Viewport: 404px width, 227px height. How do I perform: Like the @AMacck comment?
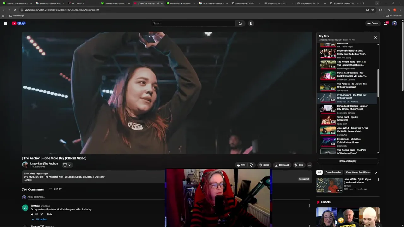[x=32, y=214]
